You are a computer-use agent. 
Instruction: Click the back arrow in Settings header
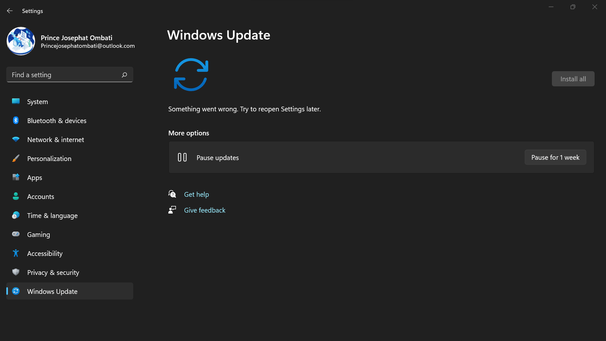click(x=10, y=11)
